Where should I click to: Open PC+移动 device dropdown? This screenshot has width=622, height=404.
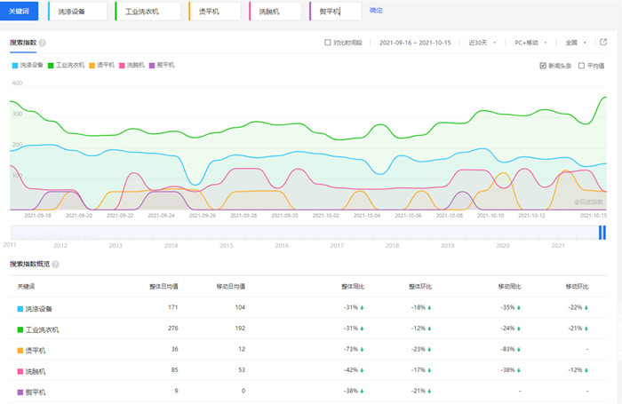[x=531, y=42]
